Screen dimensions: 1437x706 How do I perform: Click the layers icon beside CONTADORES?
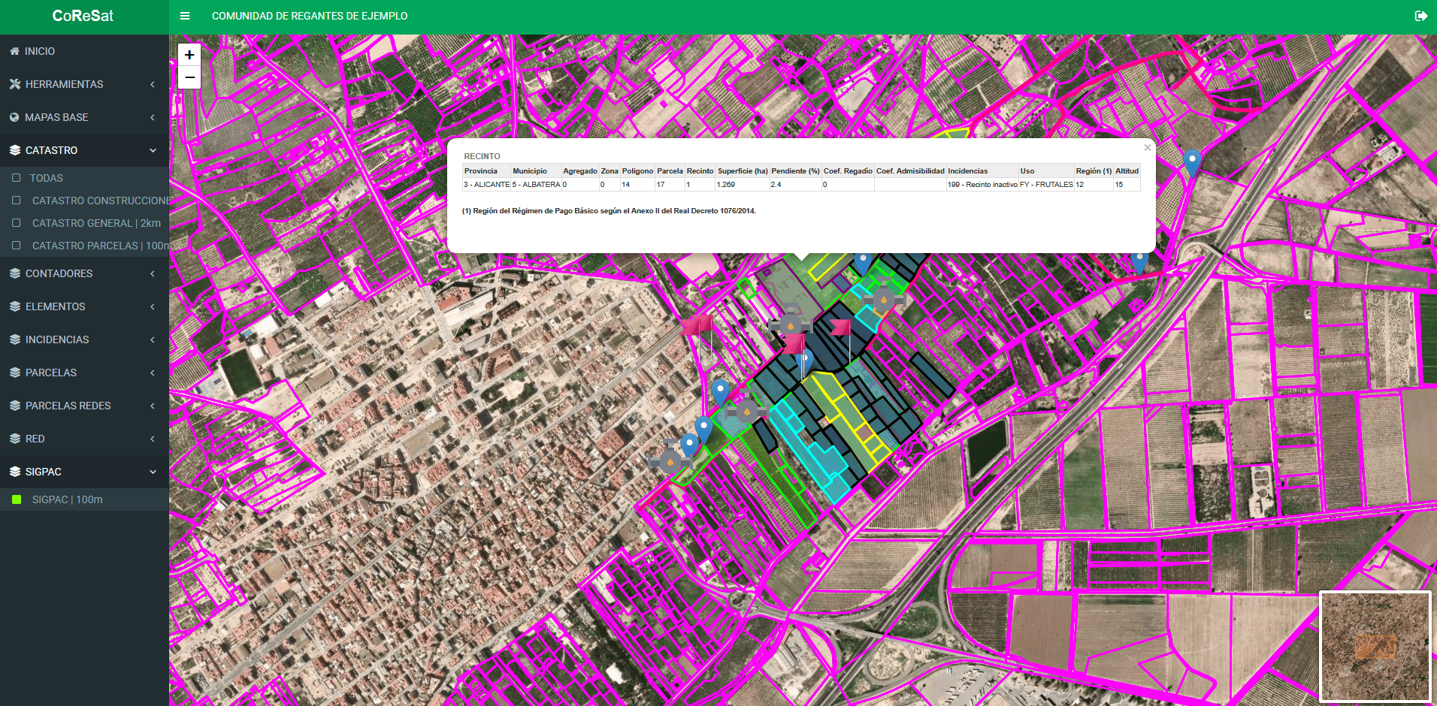pyautogui.click(x=15, y=273)
